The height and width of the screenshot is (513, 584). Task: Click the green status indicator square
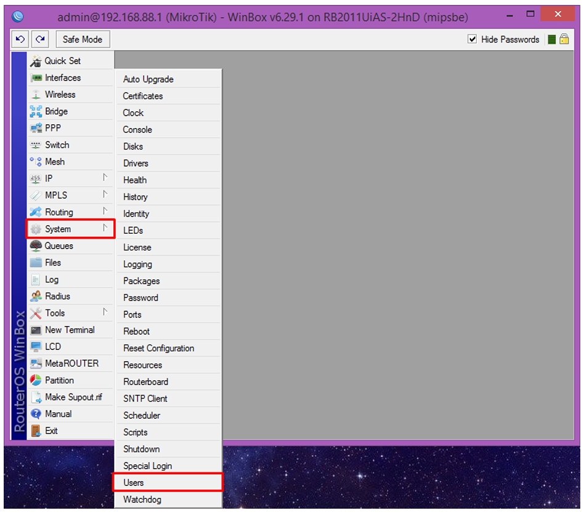pos(552,39)
